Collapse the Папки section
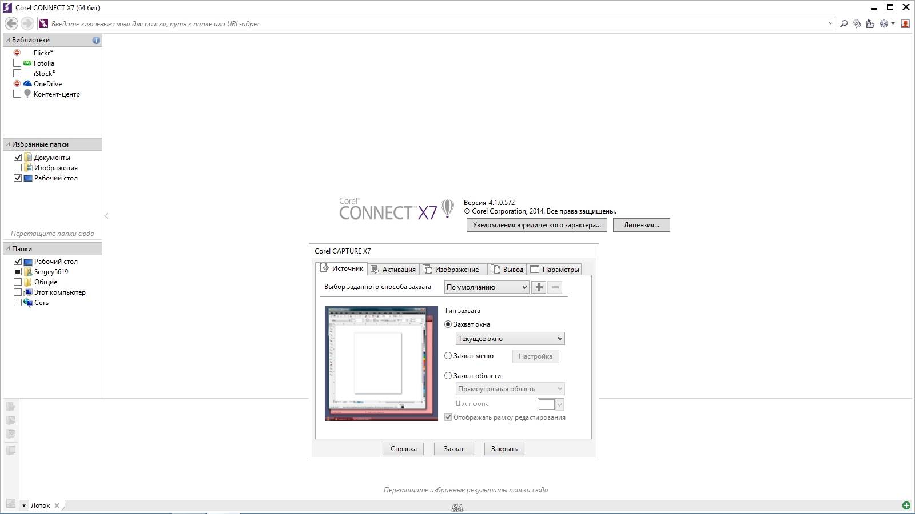The height and width of the screenshot is (514, 915). pos(8,249)
